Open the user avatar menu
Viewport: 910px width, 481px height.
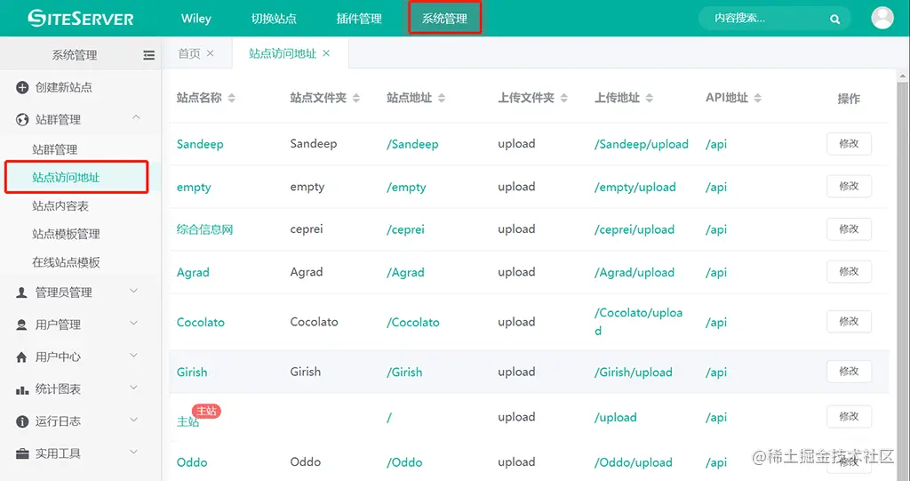pos(882,18)
